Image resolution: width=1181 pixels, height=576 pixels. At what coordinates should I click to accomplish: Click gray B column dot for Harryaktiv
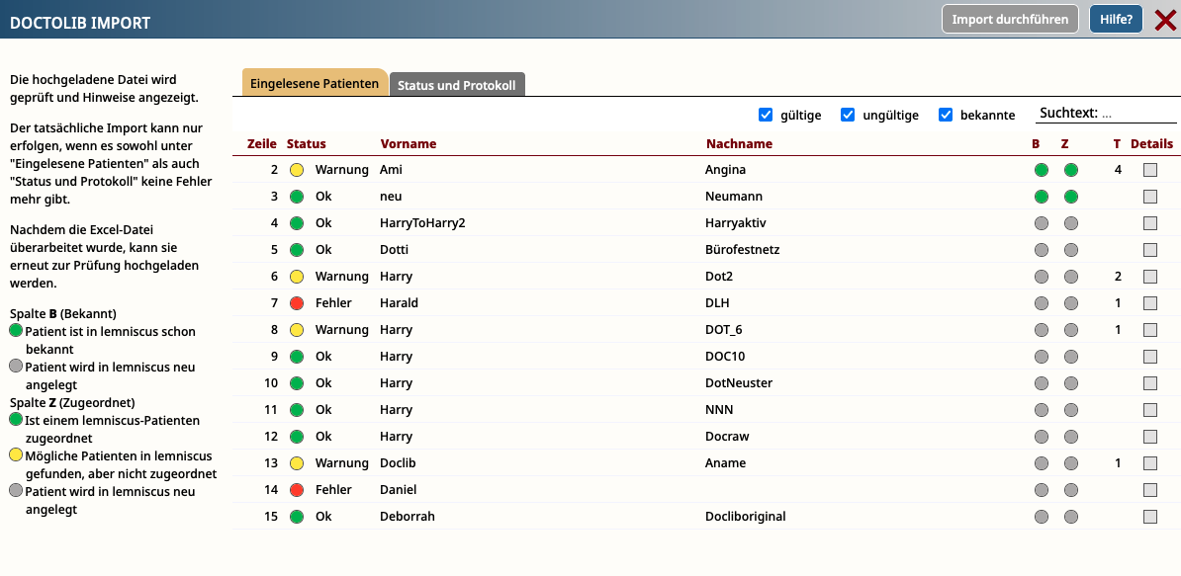click(x=1042, y=223)
